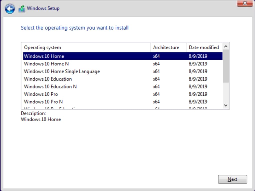Click the vertical scrollbar thumb
This screenshot has height=191, width=255.
226,66
